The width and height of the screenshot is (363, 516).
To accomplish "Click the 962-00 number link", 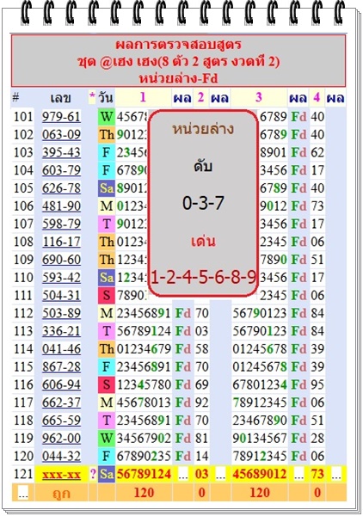I will click(61, 439).
